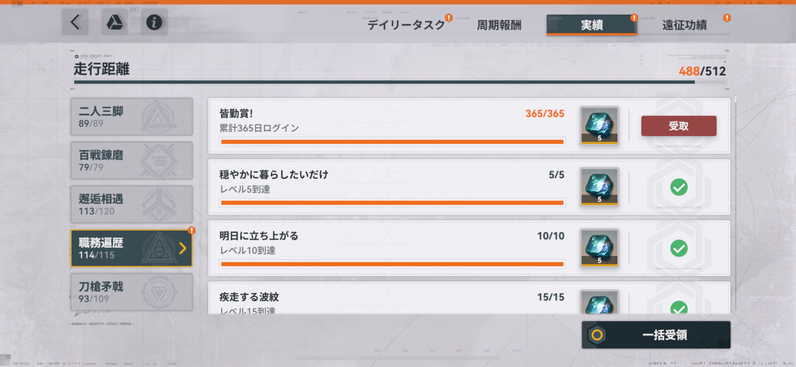
Task: Tap reward crystal for 穏やかに暮らしたいだけ
Action: click(599, 187)
